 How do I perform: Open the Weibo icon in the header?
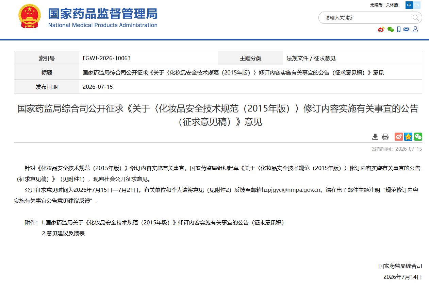pos(381,30)
